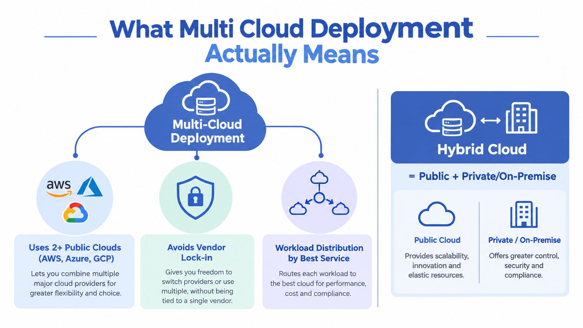Click the "Multi-Cloud Deployment" cloud label
Screen dimensions: 583x328
point(207,131)
